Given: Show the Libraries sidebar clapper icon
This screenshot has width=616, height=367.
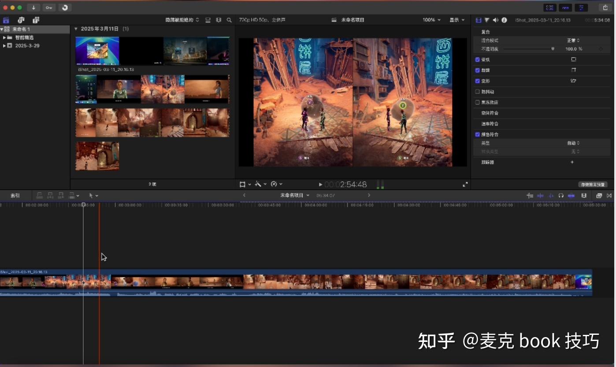Looking at the screenshot, I should point(6,20).
